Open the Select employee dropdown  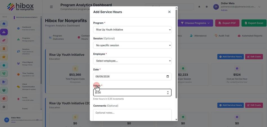point(132,61)
